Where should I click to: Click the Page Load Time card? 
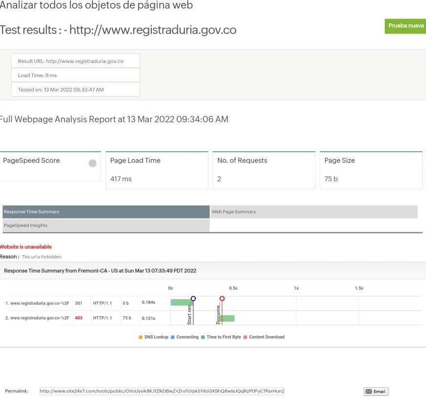point(157,170)
